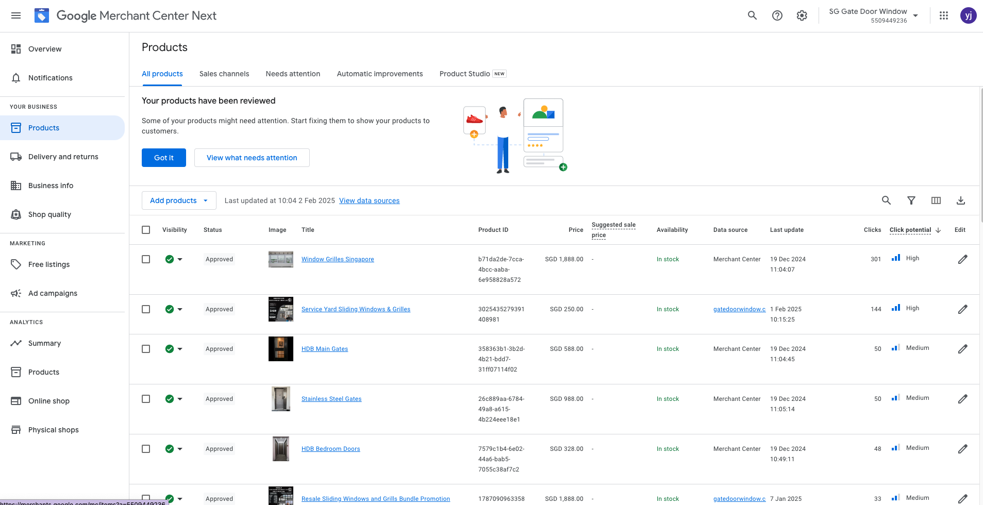Click the help question mark icon
Image resolution: width=983 pixels, height=505 pixels.
point(777,15)
